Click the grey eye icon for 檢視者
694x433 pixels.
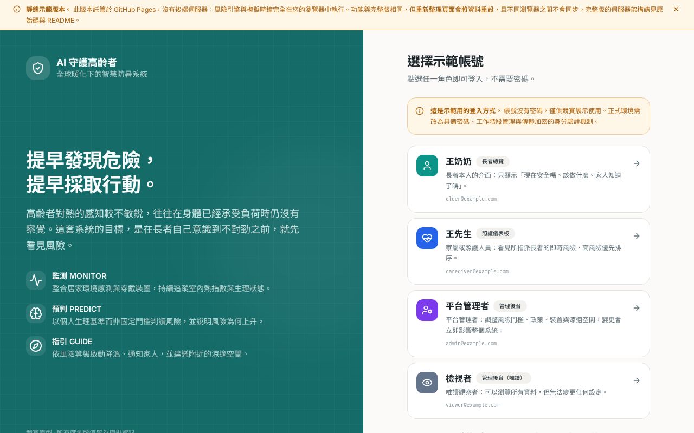click(x=427, y=383)
